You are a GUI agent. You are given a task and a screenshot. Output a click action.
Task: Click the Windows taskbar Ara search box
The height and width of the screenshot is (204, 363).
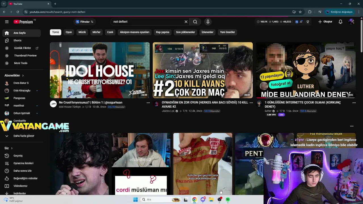click(x=161, y=199)
